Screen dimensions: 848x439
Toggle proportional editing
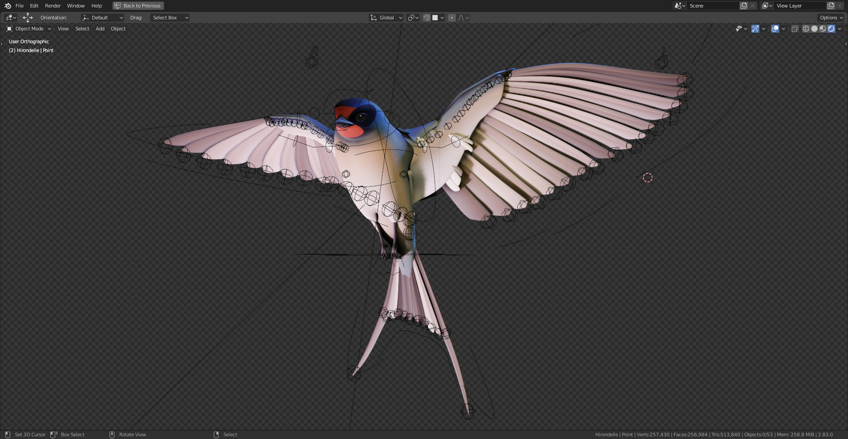tap(452, 18)
